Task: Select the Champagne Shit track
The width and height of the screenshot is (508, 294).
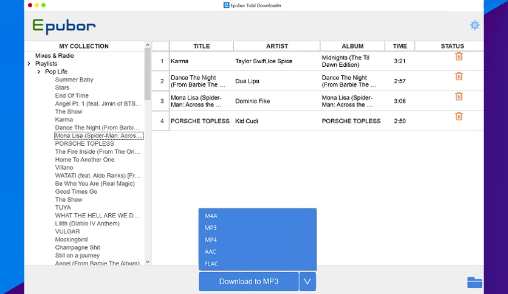Action: click(77, 247)
